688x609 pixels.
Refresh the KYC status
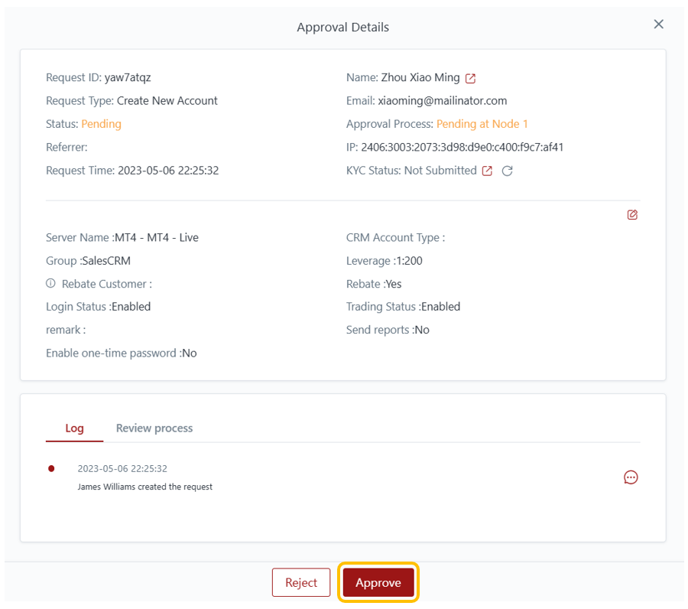507,171
